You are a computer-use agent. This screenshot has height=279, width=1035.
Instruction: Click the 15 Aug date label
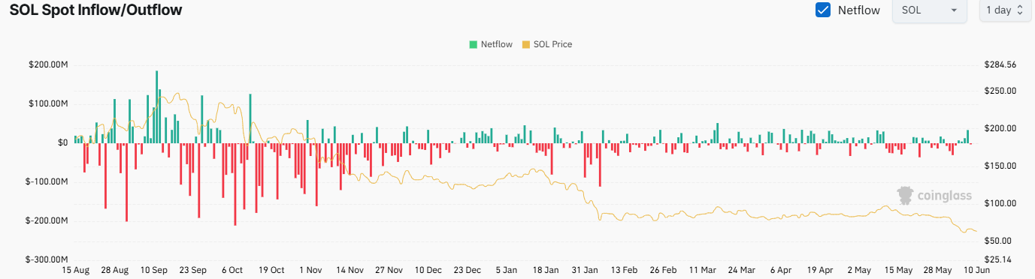[76, 269]
